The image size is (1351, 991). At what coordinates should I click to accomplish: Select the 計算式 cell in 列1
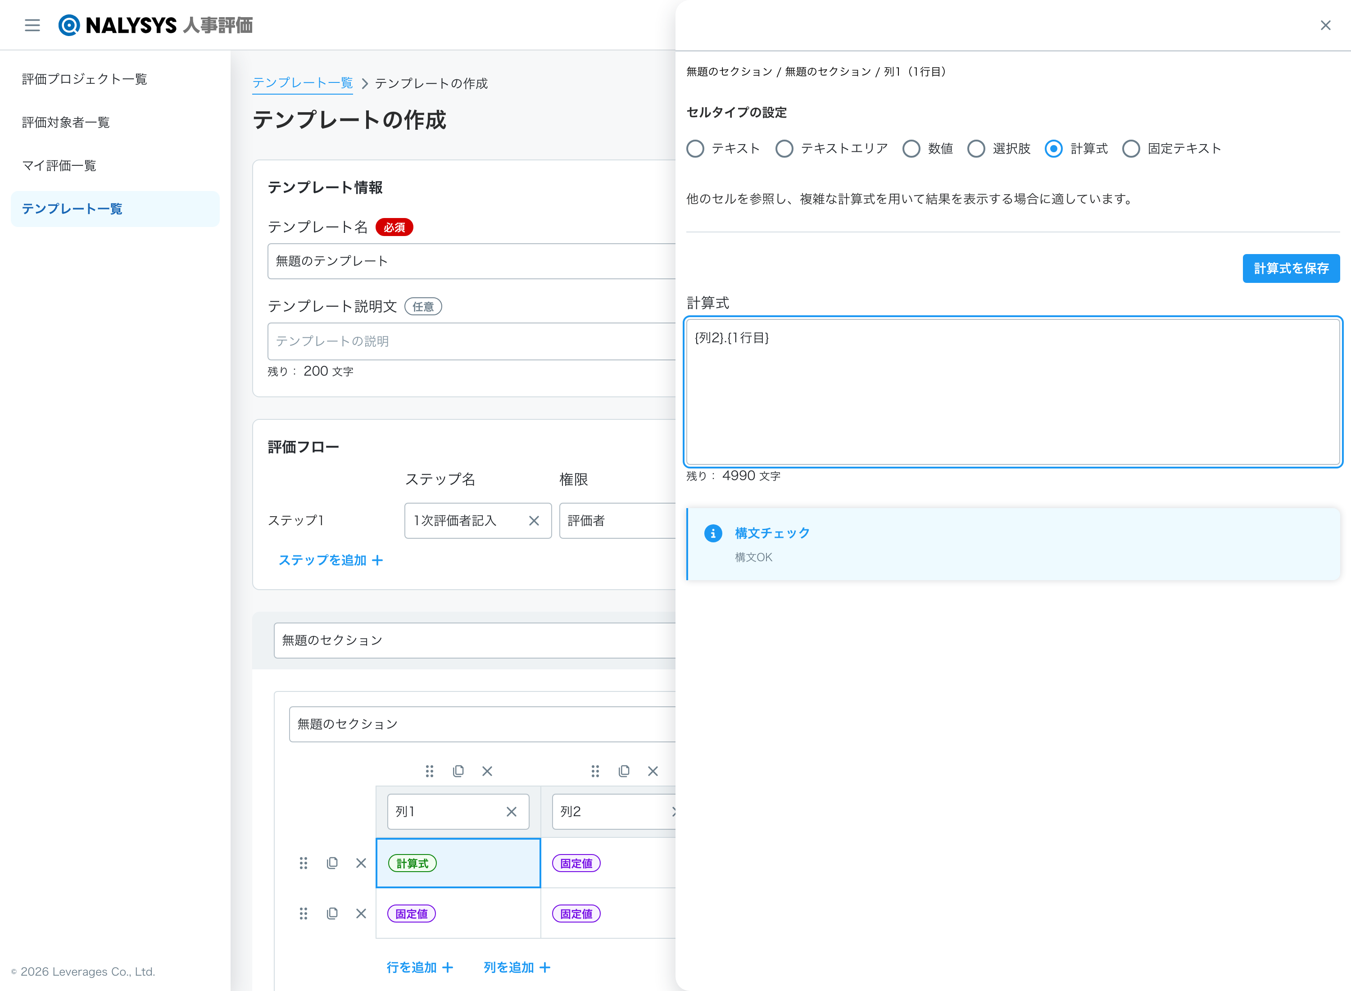[458, 863]
